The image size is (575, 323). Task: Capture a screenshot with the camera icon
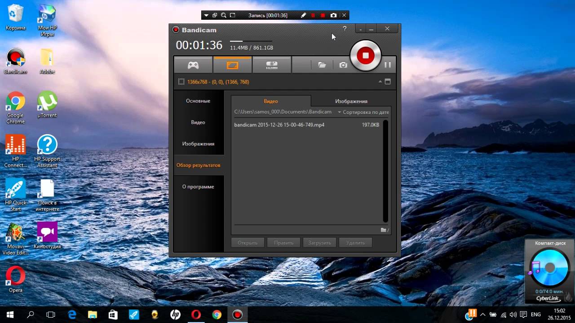tap(343, 65)
